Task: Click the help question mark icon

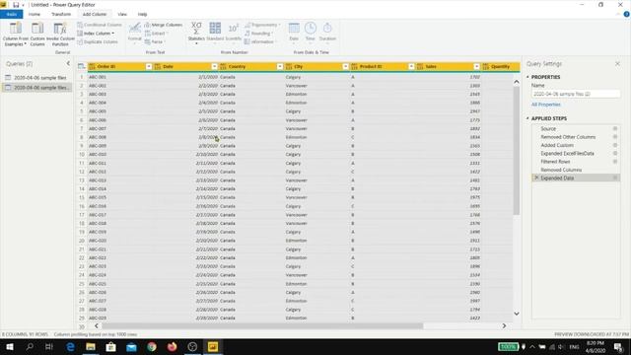Action: [626, 14]
